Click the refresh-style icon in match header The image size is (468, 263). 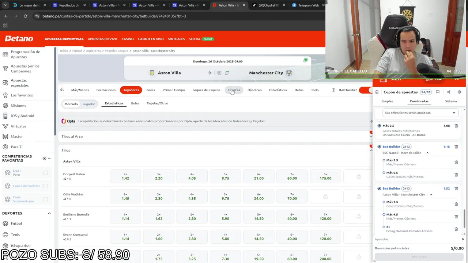pyautogui.click(x=227, y=73)
